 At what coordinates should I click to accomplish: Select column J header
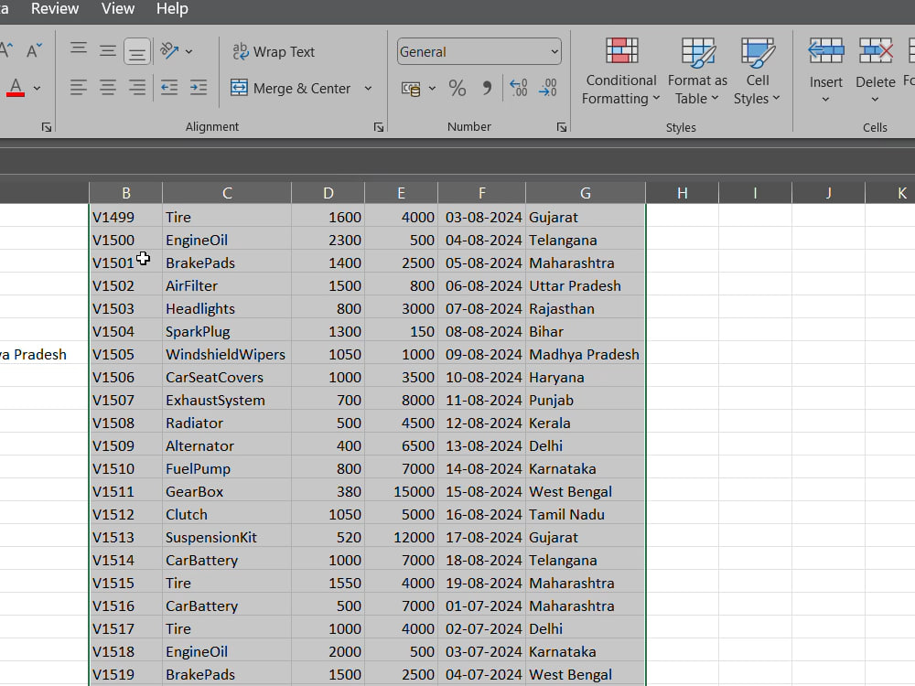[828, 193]
